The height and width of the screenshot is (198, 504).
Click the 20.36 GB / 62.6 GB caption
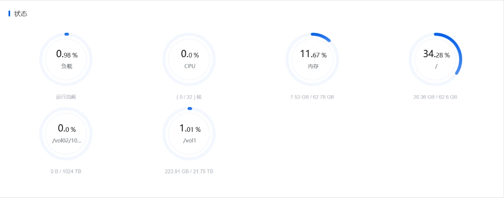pyautogui.click(x=435, y=97)
